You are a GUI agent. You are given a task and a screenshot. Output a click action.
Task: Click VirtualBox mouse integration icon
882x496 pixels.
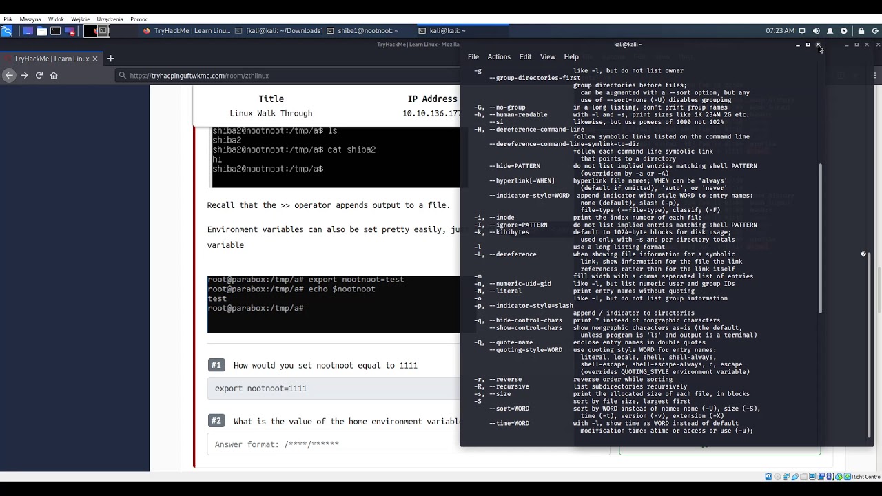pyautogui.click(x=839, y=477)
